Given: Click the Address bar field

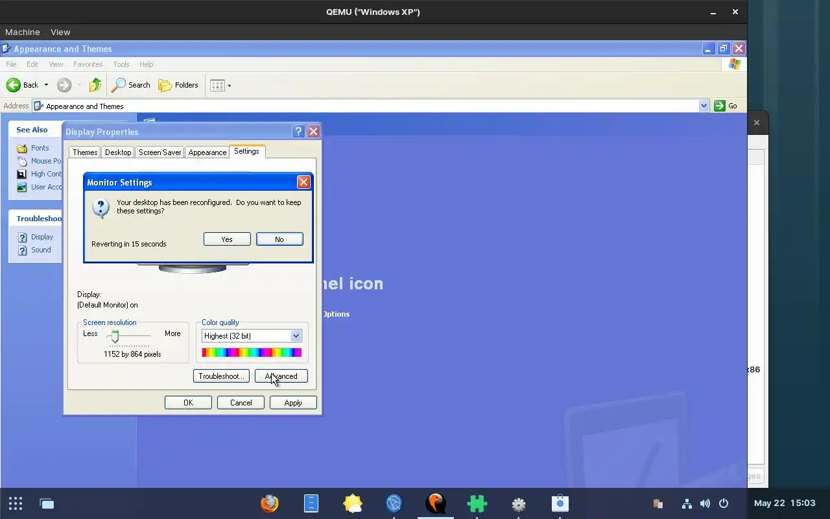Looking at the screenshot, I should pos(371,106).
